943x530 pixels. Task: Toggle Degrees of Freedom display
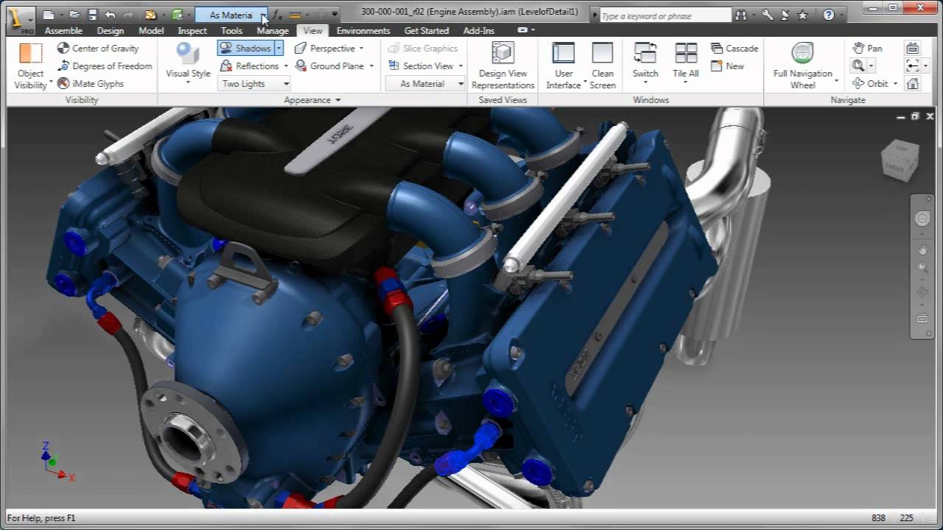pos(105,66)
